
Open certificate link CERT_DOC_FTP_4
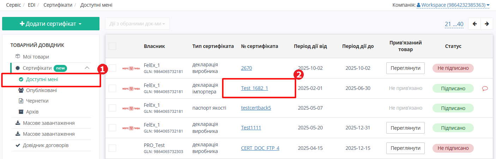260,148
